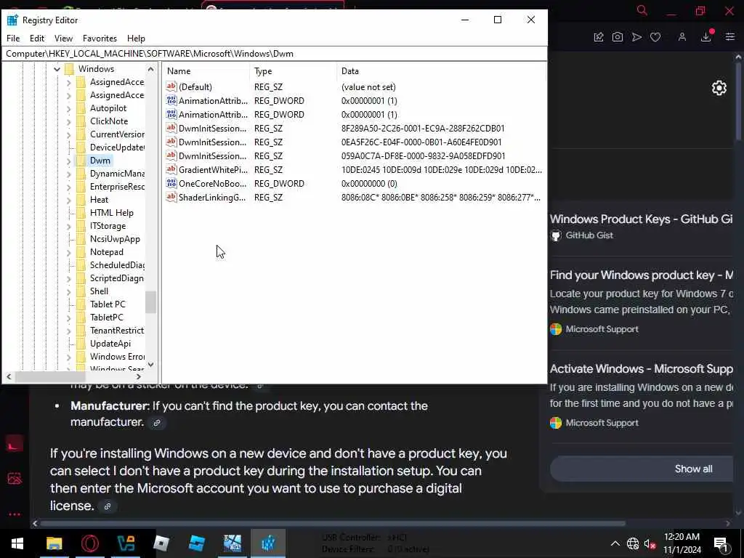This screenshot has width=744, height=558.
Task: Open the network globe tray icon
Action: click(633, 543)
